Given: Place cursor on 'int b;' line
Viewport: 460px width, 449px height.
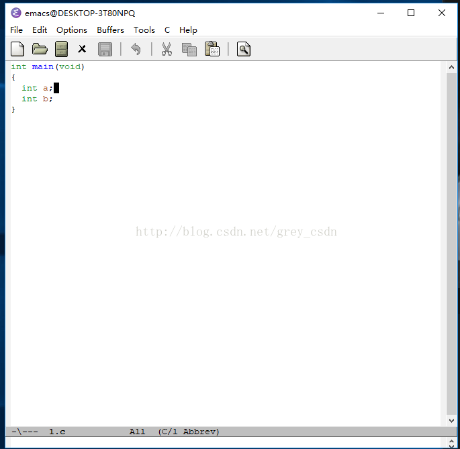Looking at the screenshot, I should point(37,99).
